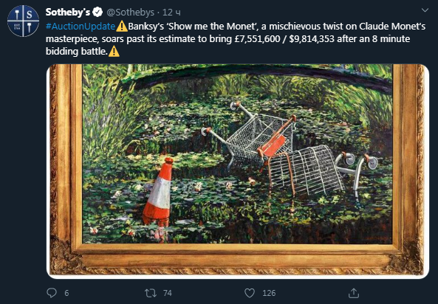Viewport: 438px width, 304px height.
Task: Click the 12 ч tweet timestamp
Action: click(171, 13)
